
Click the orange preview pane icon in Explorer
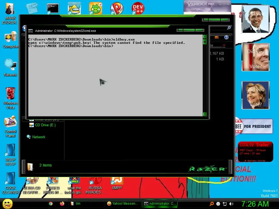tap(217, 37)
